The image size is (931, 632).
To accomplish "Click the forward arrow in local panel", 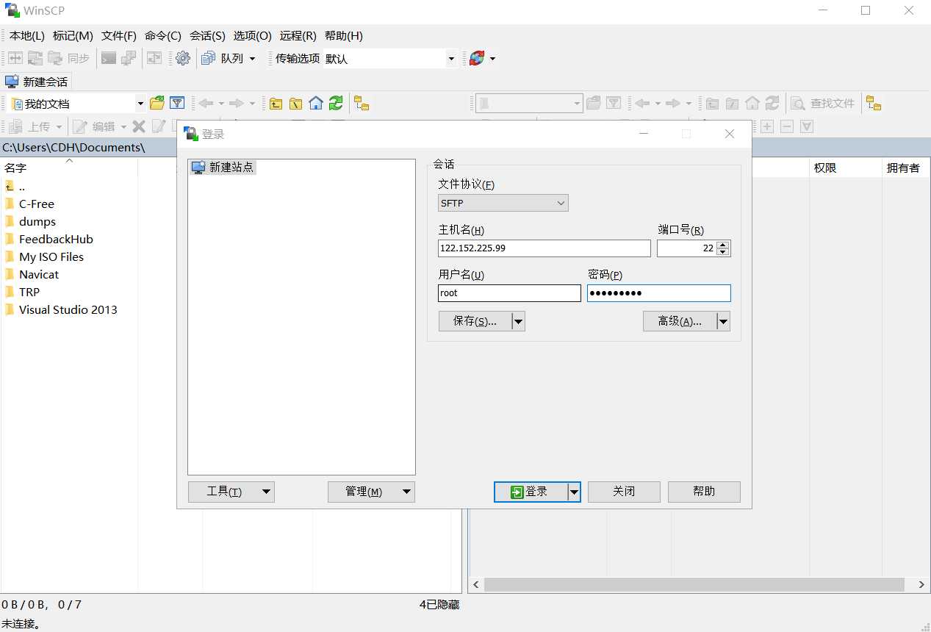I will click(x=236, y=103).
